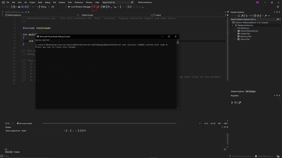Click the Send Feedback icon near title bar

point(278,7)
